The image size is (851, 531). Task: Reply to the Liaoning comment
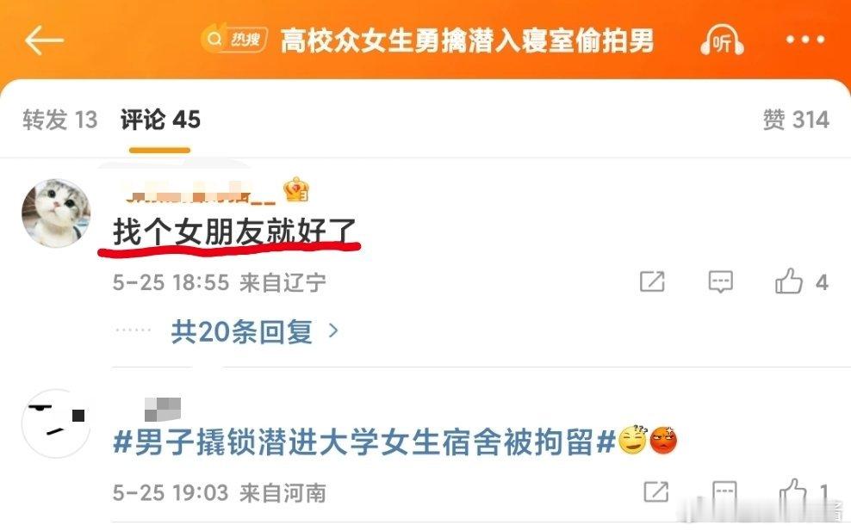point(721,282)
